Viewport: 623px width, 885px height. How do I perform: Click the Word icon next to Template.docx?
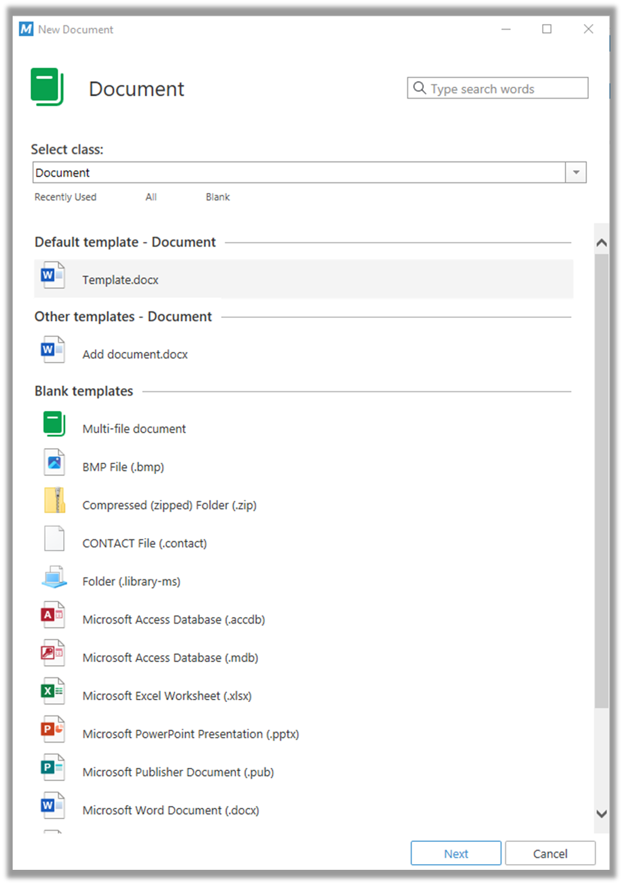point(53,276)
